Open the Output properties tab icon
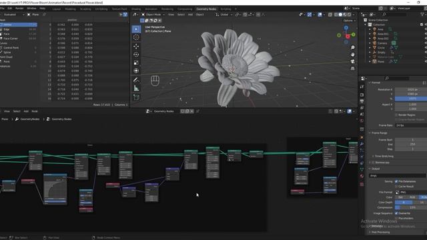Viewport: 427px width, 240px height. pyautogui.click(x=362, y=101)
